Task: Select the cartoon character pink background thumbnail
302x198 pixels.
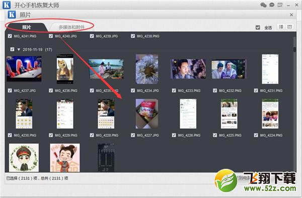Action: pyautogui.click(x=65, y=158)
